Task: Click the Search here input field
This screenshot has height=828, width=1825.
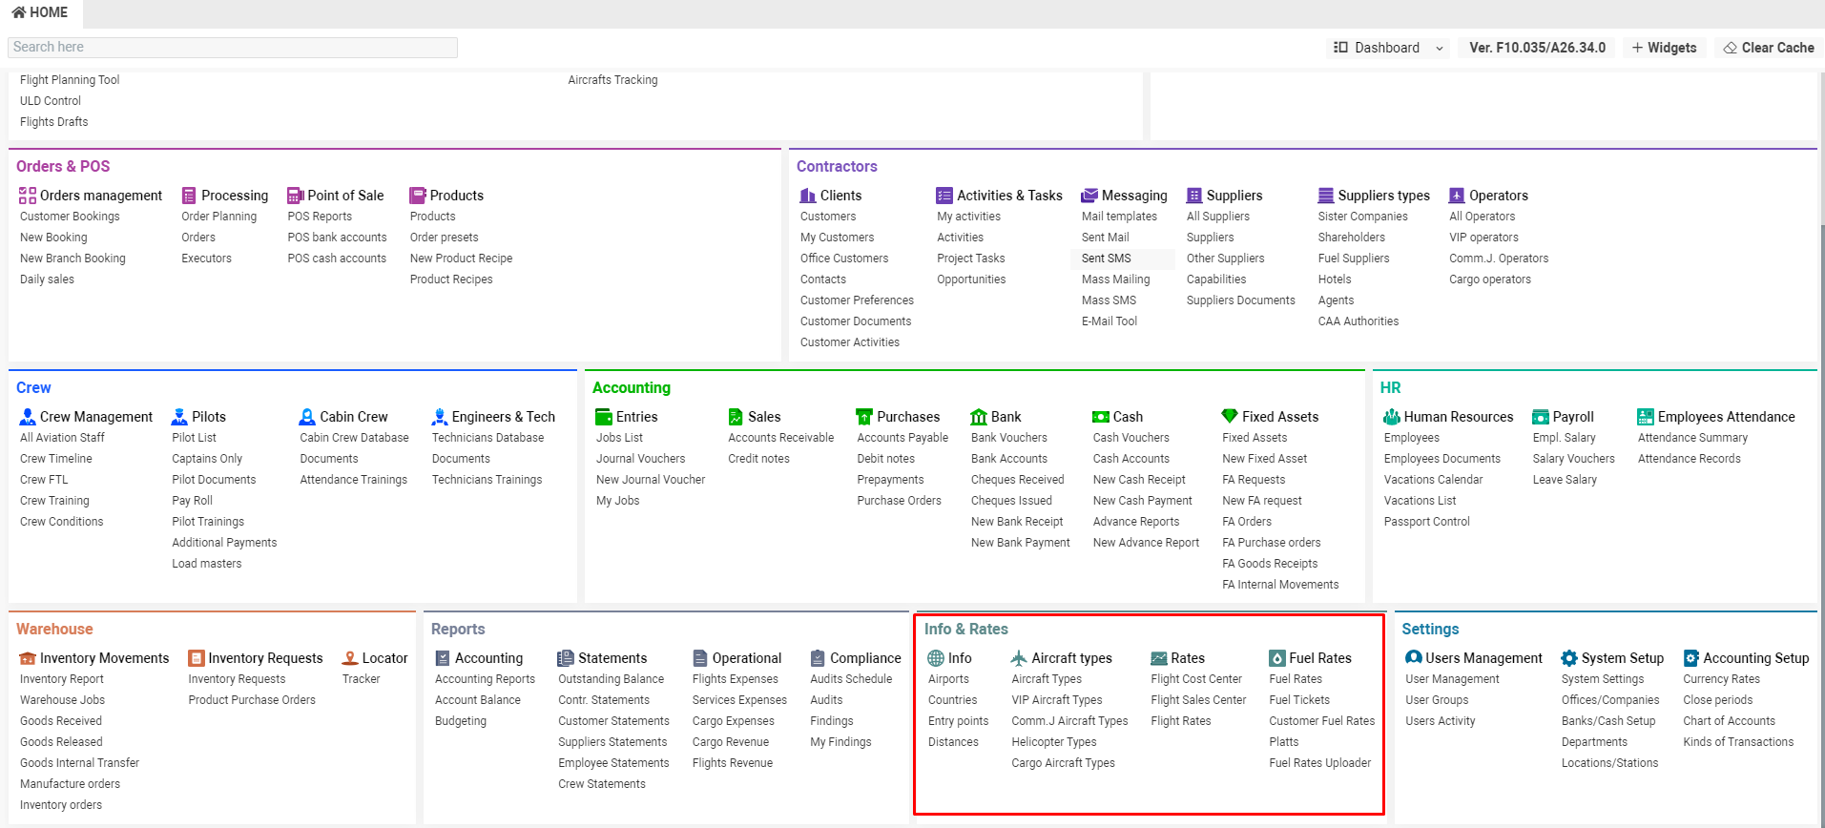Action: coord(233,48)
